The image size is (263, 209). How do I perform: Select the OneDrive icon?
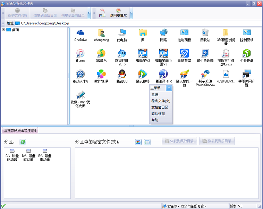[80, 35]
